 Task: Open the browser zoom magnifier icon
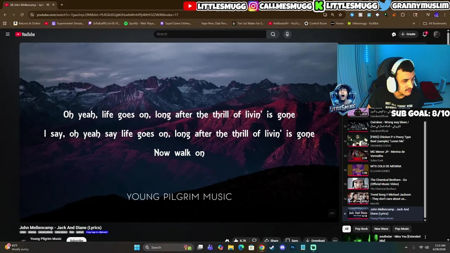pos(333,15)
